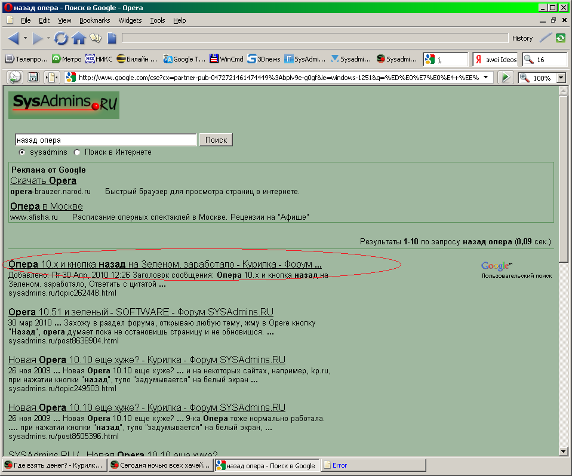Switch to 'Сегодня ночью всех хачей' tab
The image size is (572, 476).
161,465
